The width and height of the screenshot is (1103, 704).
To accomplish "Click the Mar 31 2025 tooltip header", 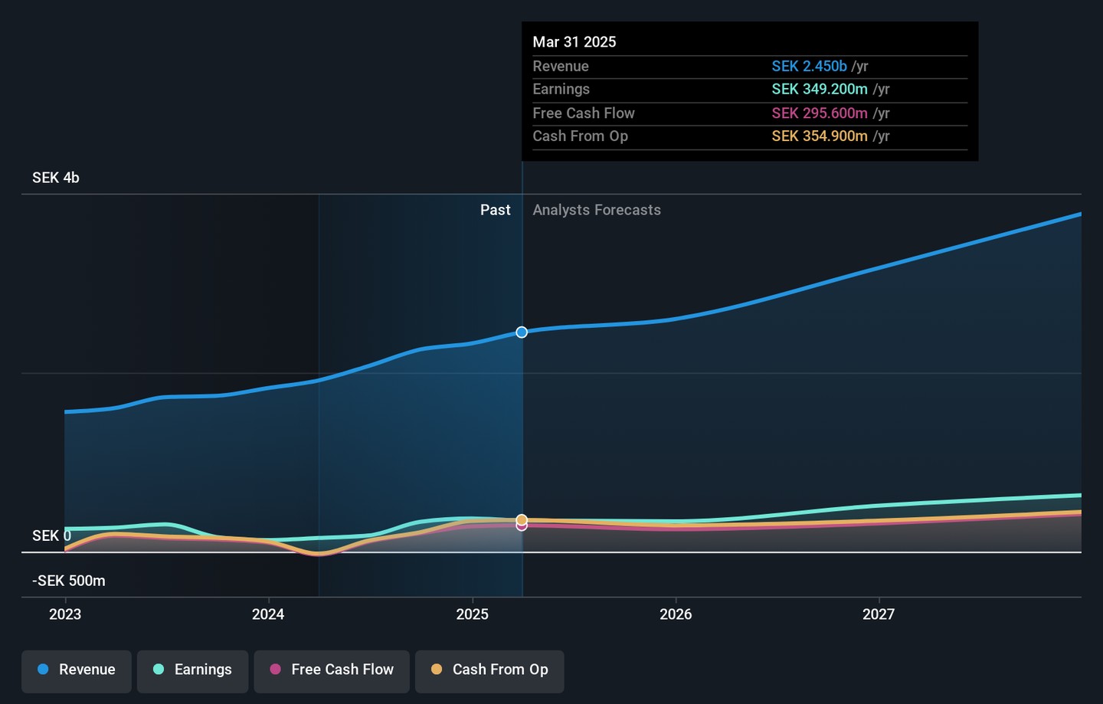I will tap(574, 42).
